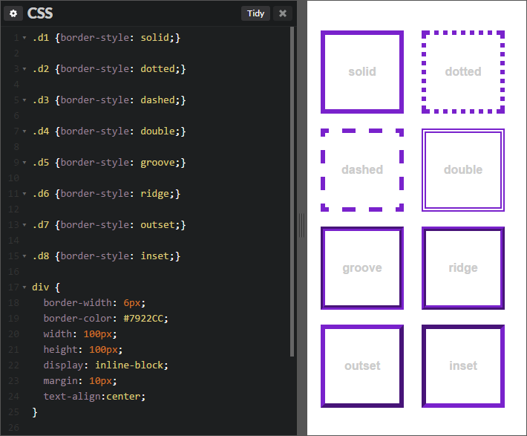Collapse the .d2 rule fold arrow
Screen dimensions: 527x436
tap(24, 69)
